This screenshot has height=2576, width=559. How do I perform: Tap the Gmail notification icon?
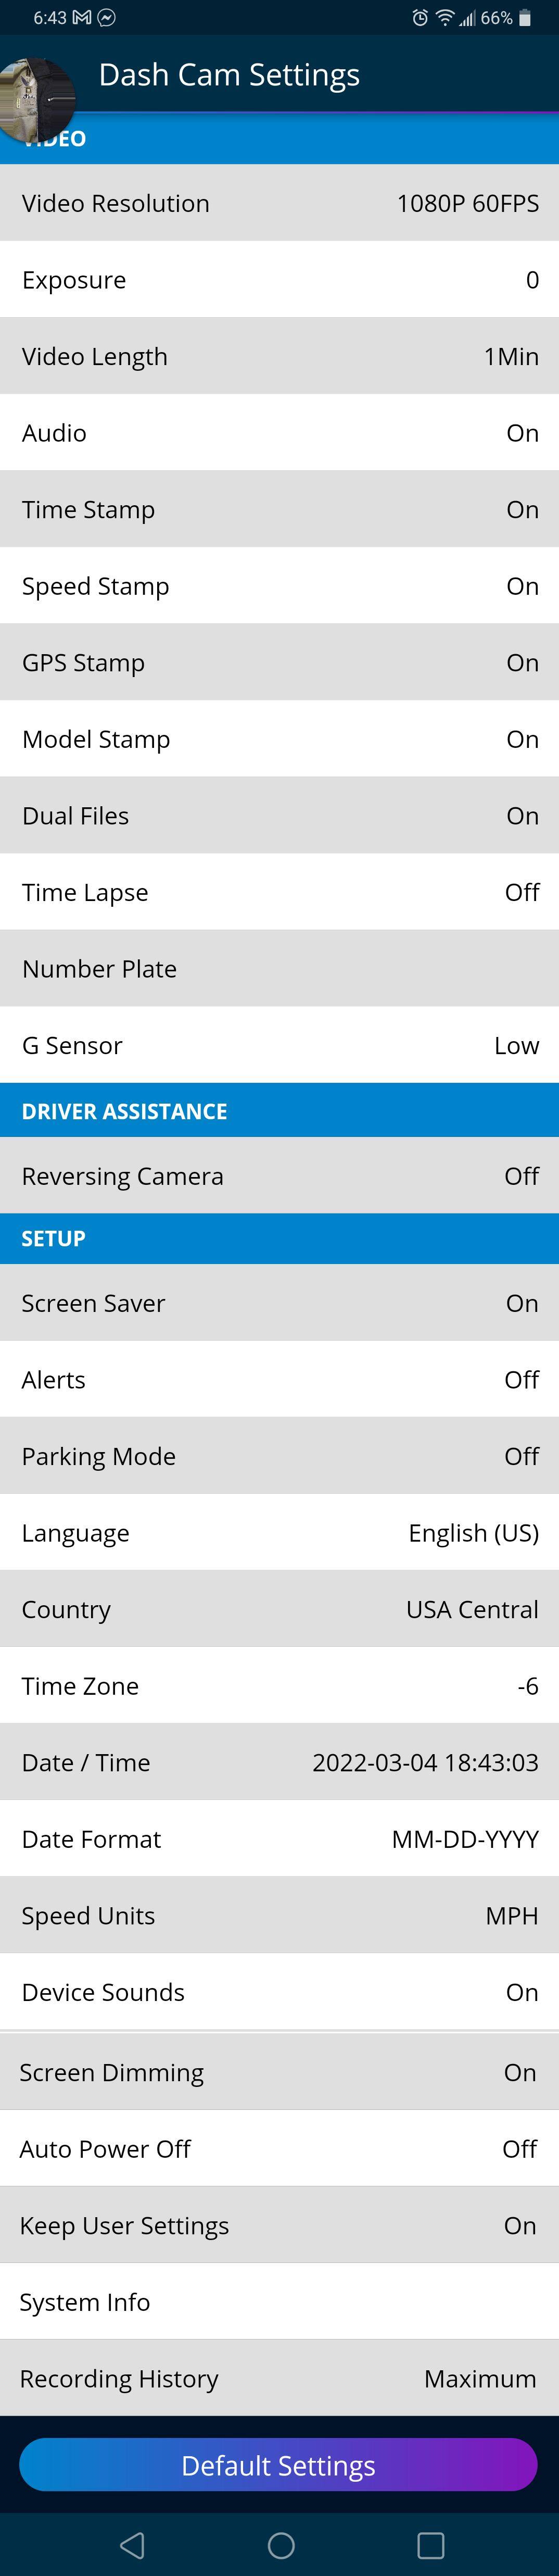(82, 18)
